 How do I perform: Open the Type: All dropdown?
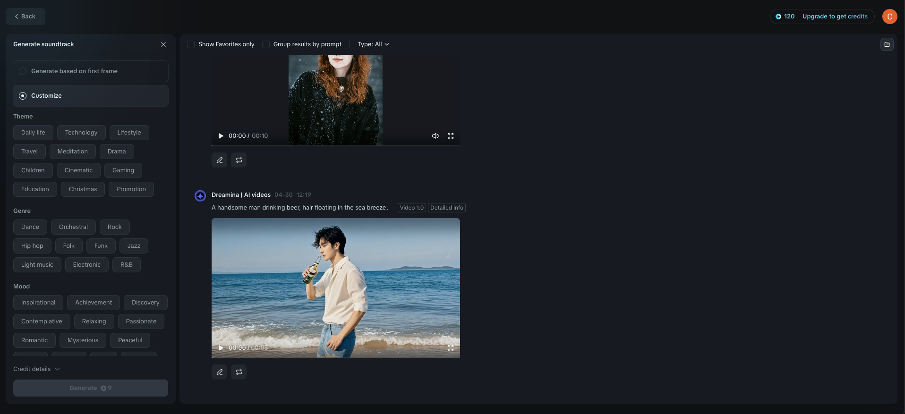373,44
